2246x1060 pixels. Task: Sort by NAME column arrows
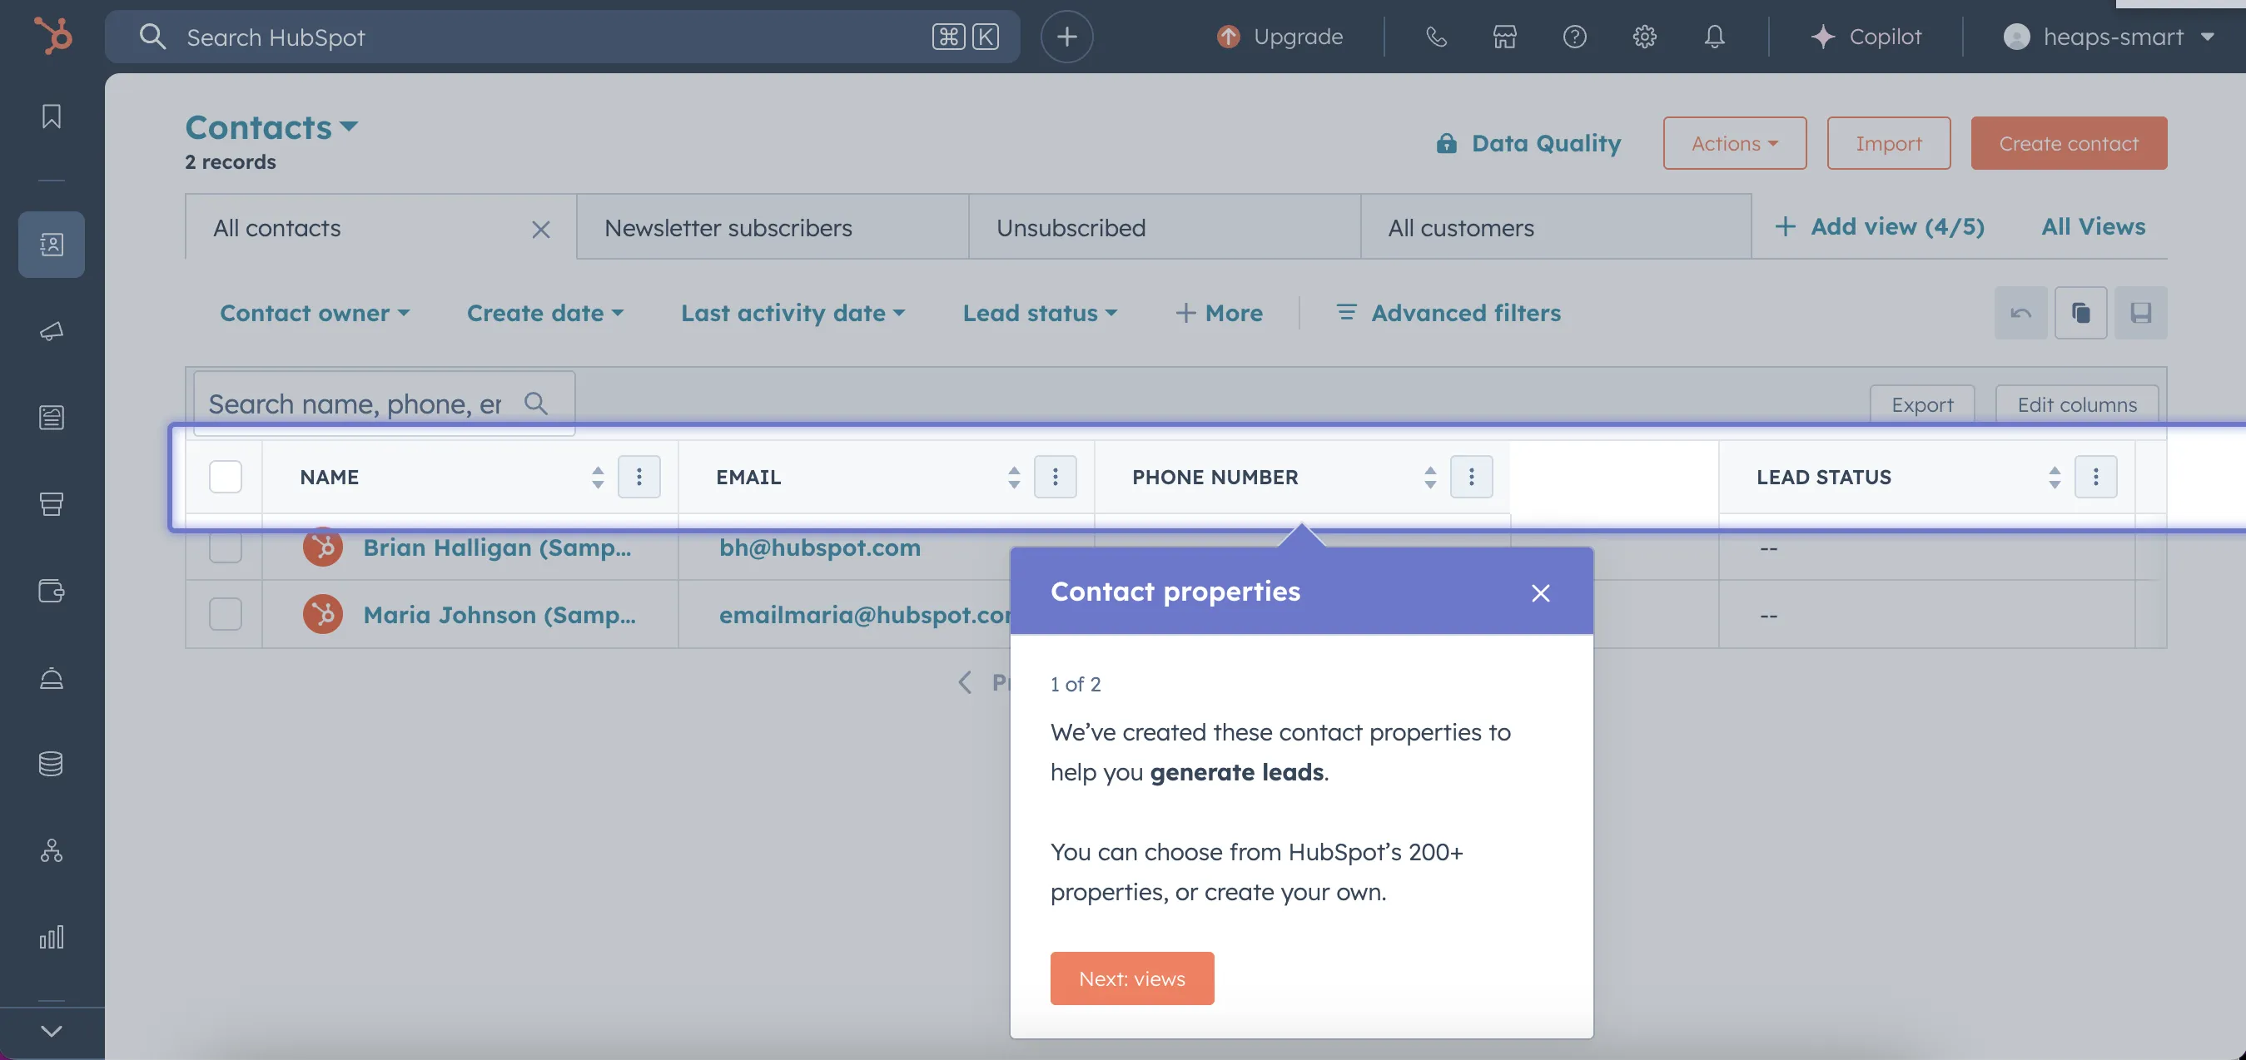pyautogui.click(x=597, y=477)
